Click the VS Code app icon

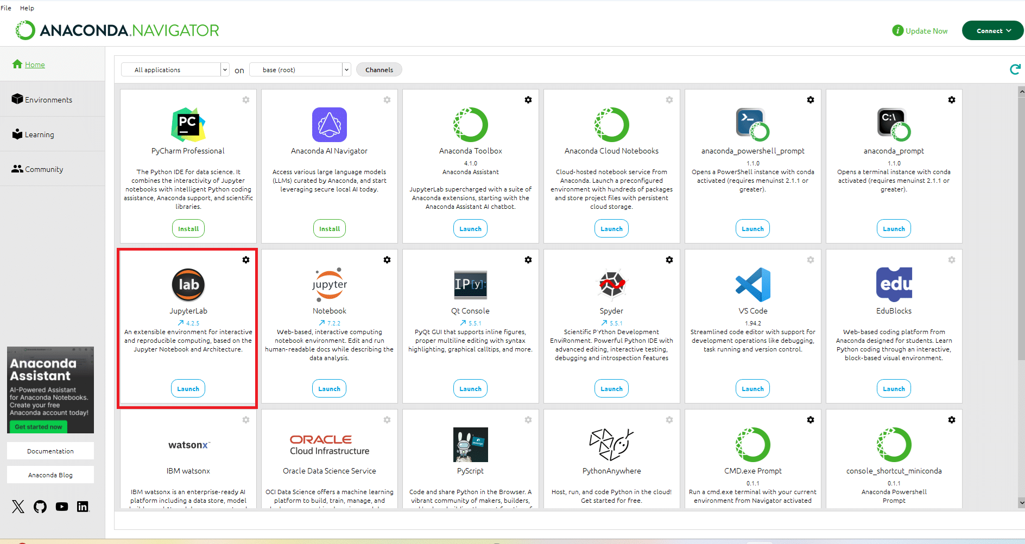point(752,285)
